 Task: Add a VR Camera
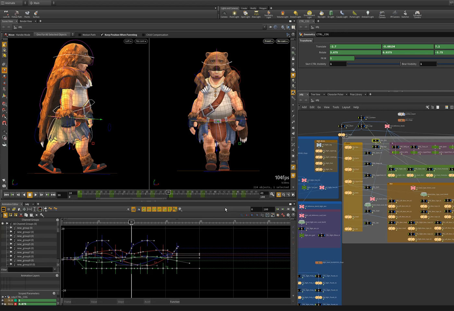click(x=395, y=14)
